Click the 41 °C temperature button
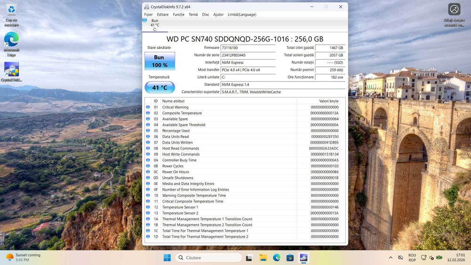 (159, 88)
